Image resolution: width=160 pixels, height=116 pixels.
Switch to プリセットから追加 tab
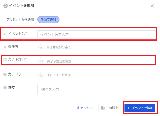[20, 20]
